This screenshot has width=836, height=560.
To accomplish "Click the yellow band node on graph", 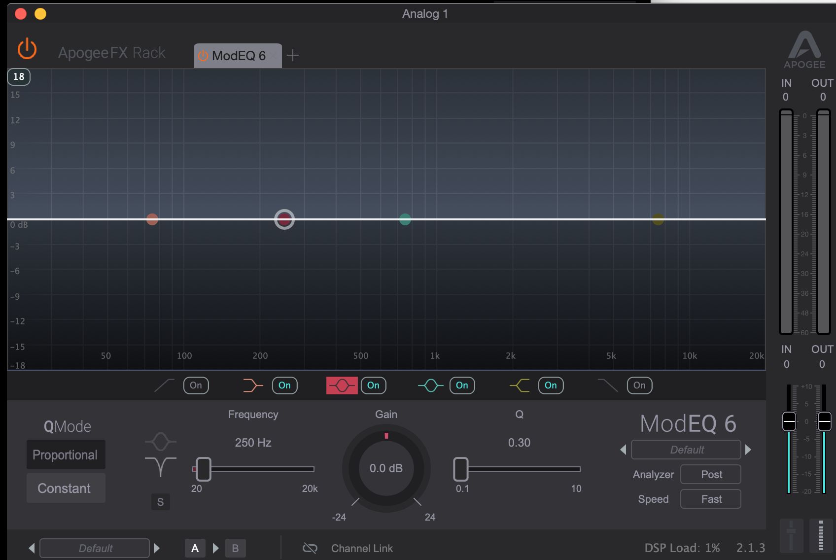I will (x=658, y=219).
